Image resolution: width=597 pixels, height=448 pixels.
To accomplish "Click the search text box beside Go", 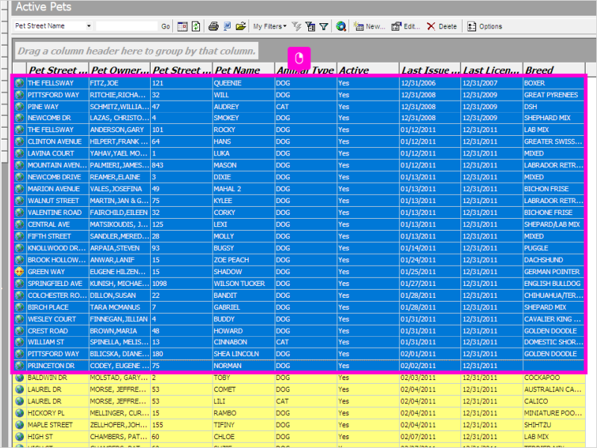I will coord(127,26).
